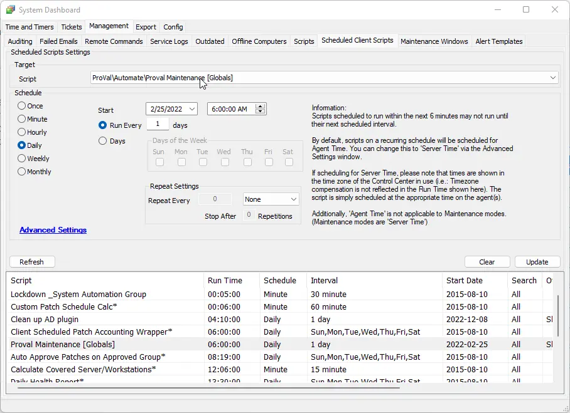Screen dimensions: 570x413
Task: Open Service Logs sub-tab
Action: pos(169,41)
